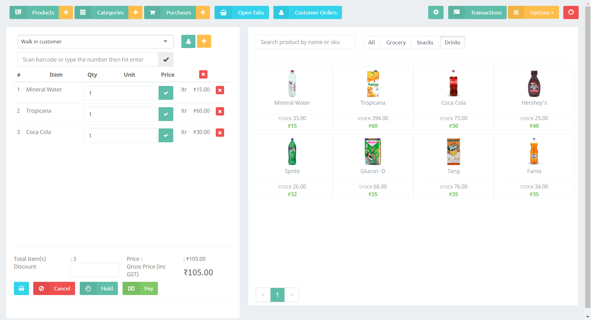591x320 pixels.
Task: View Open Tabs
Action: click(x=242, y=13)
